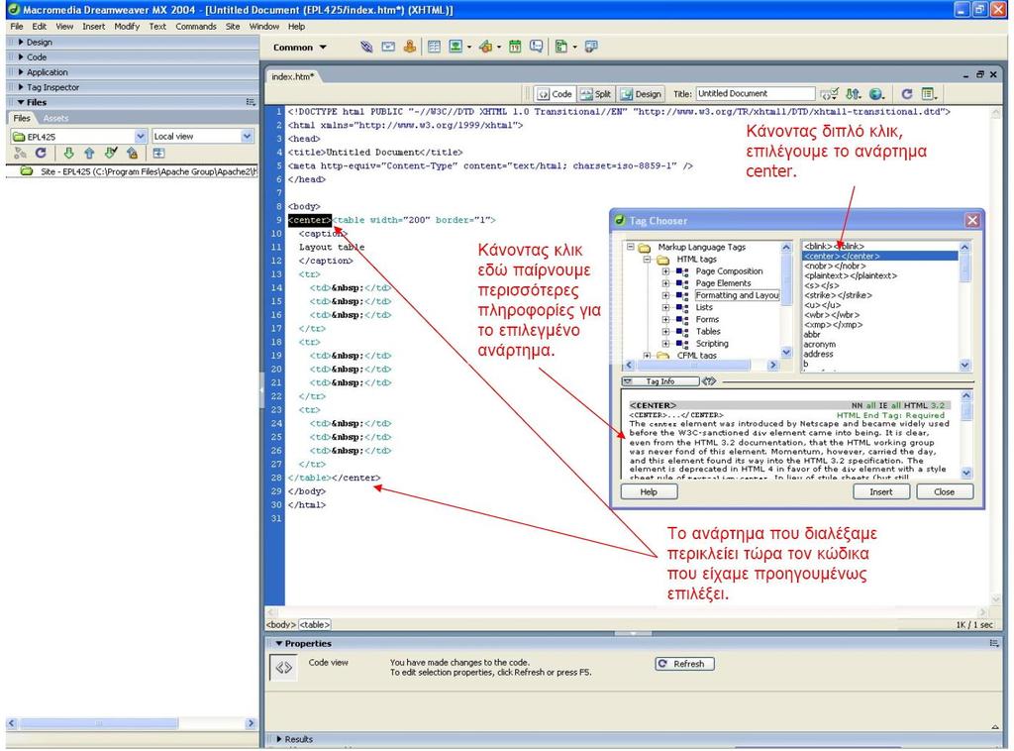Click the Refresh button in Properties
The image size is (1014, 751).
point(685,665)
